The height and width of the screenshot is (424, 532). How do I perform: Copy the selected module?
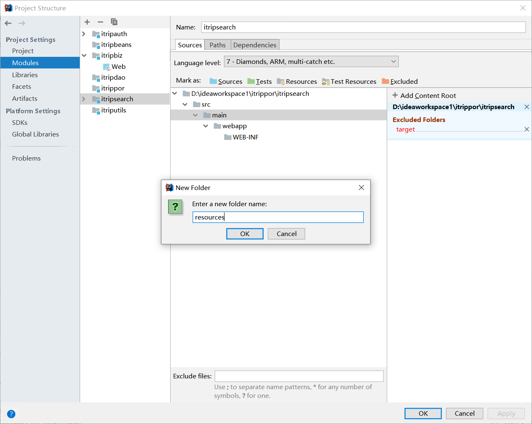(114, 22)
